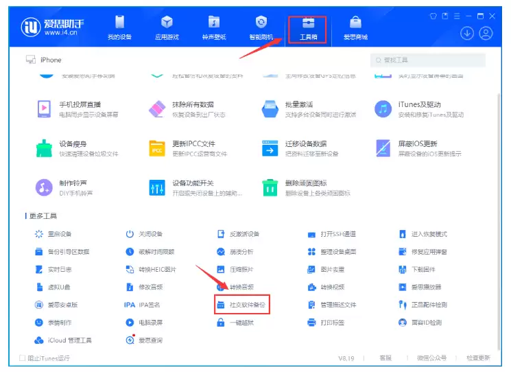
Task: Open the 应用游戏 tab
Action: point(167,28)
